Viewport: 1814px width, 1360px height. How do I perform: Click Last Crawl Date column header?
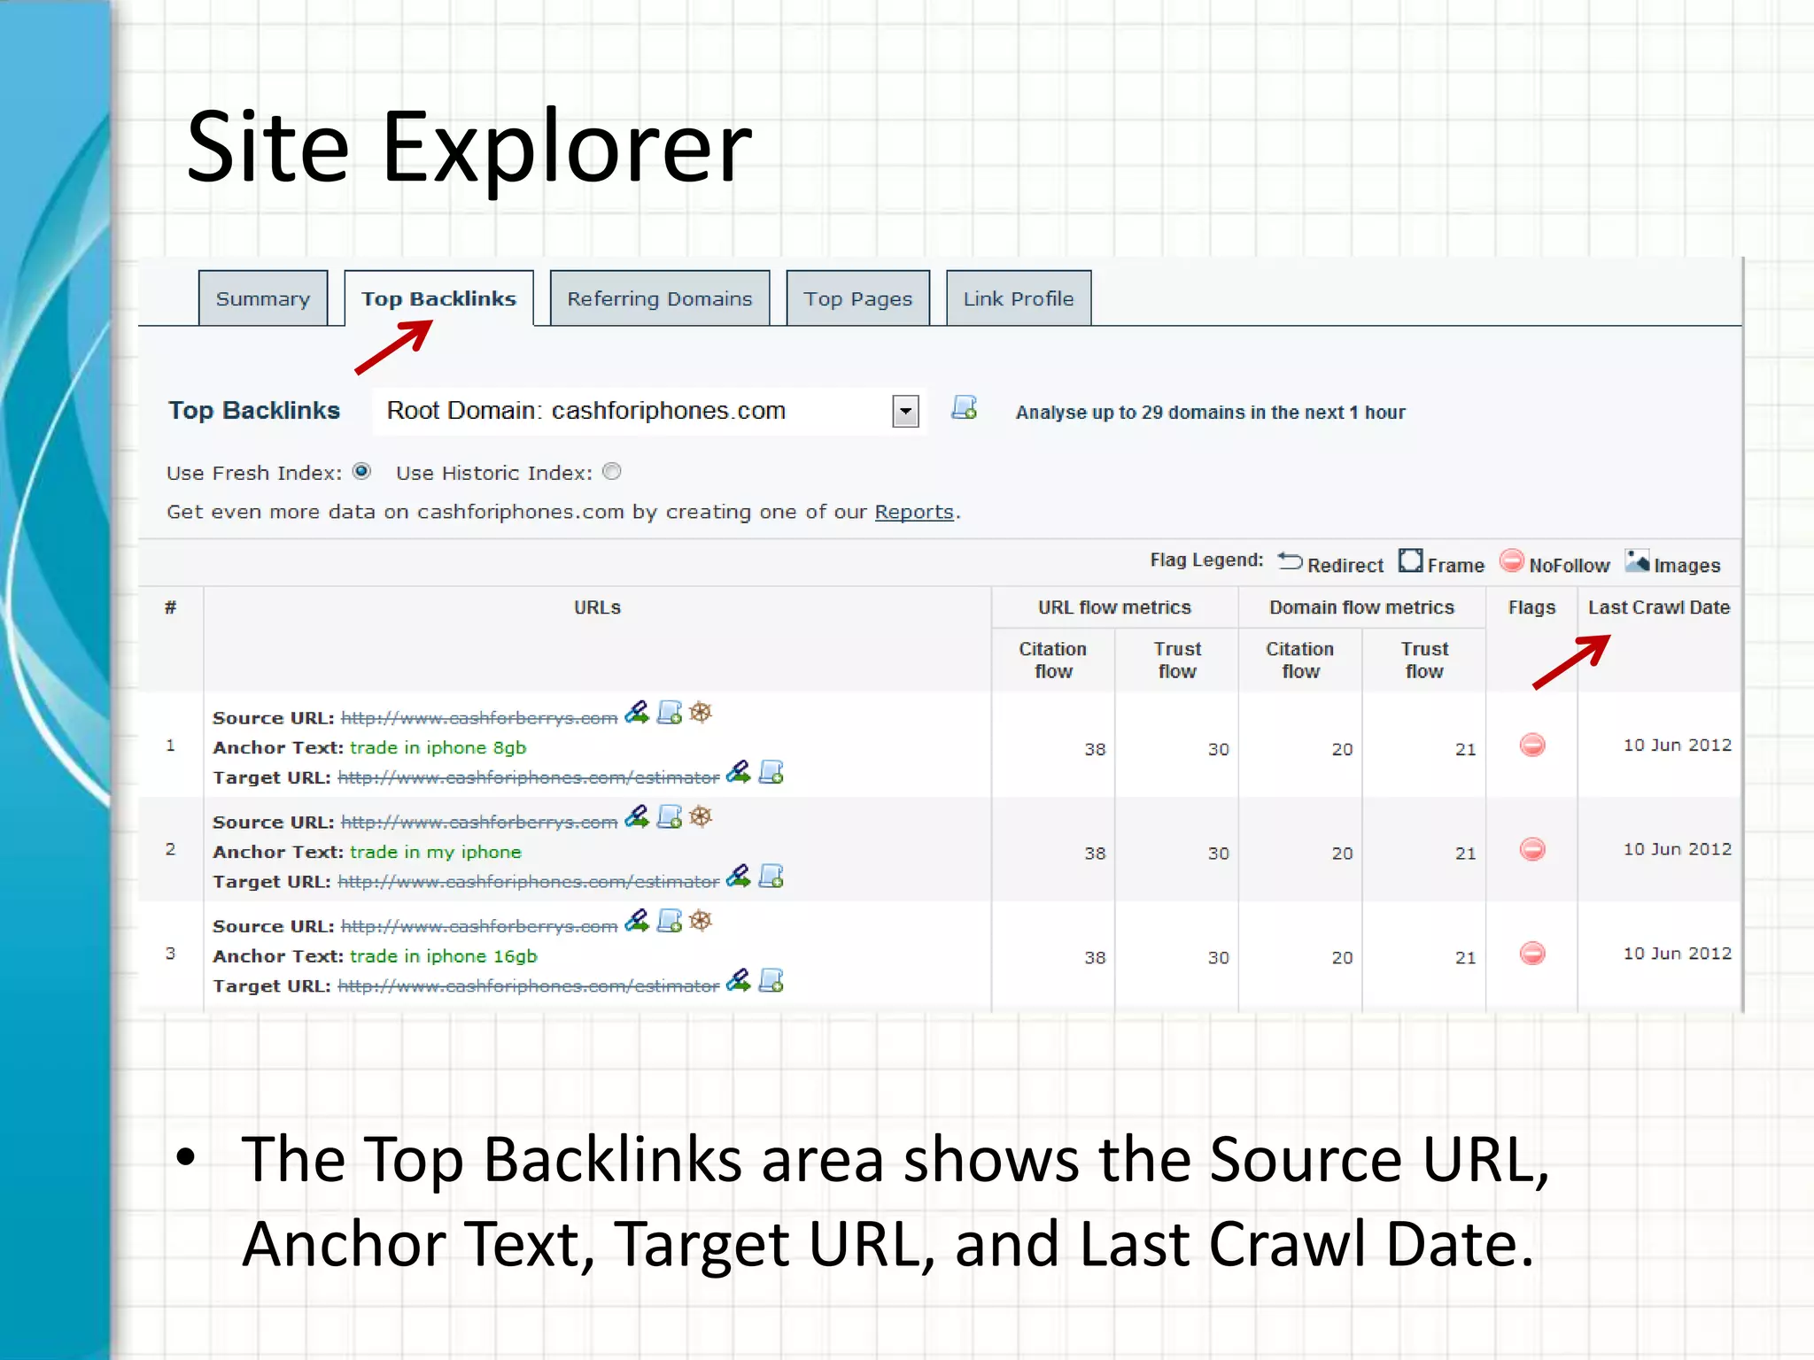[1659, 607]
